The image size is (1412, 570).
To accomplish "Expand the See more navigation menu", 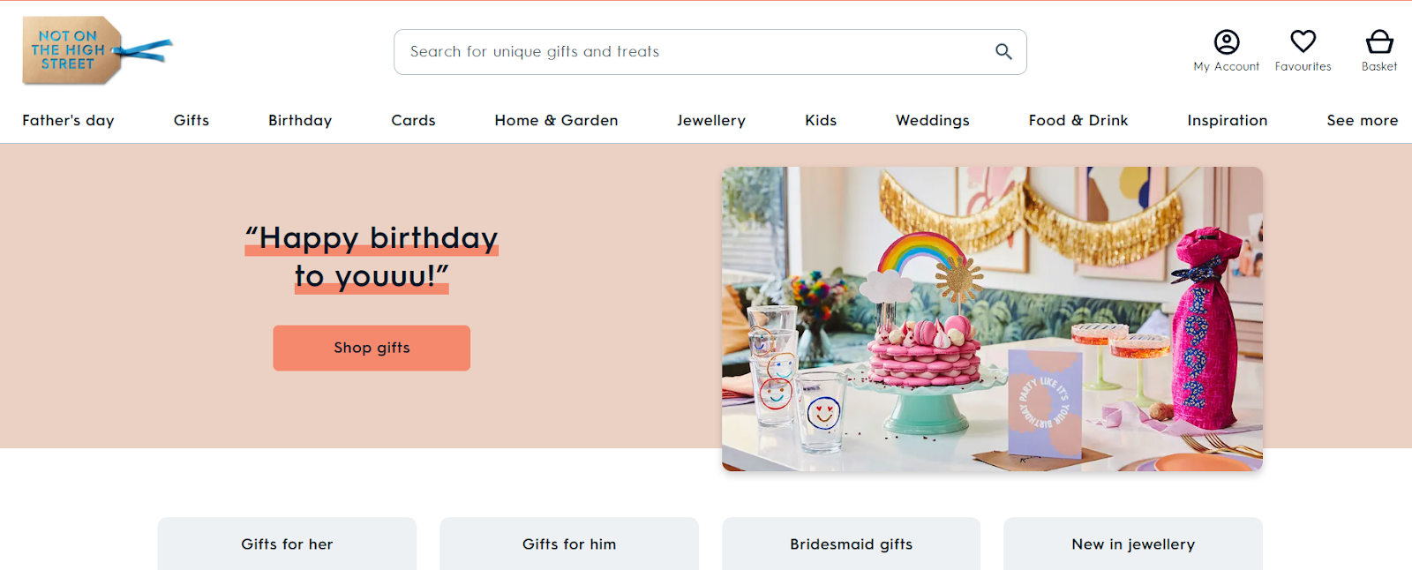I will point(1362,120).
